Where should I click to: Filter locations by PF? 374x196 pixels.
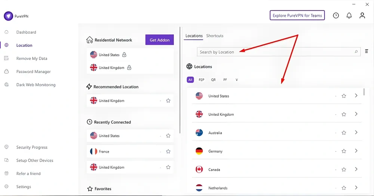[x=225, y=80]
